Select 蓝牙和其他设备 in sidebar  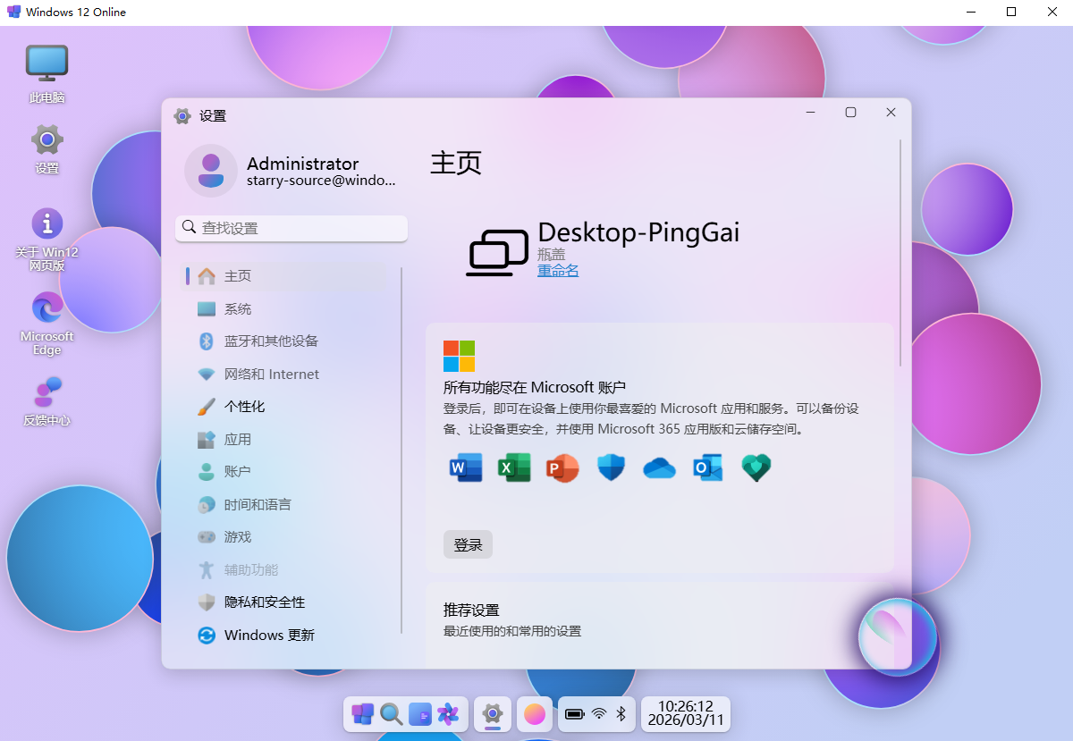click(x=271, y=341)
